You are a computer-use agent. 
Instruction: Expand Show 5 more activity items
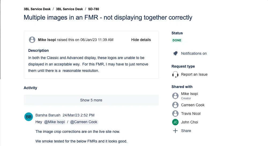tap(91, 100)
